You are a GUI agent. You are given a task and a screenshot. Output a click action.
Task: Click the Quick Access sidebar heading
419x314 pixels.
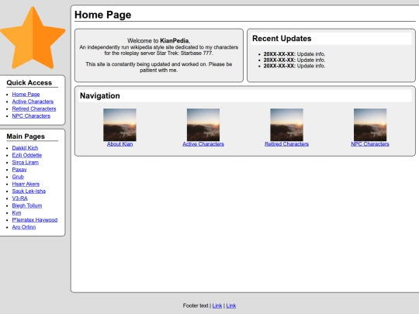[x=29, y=83]
